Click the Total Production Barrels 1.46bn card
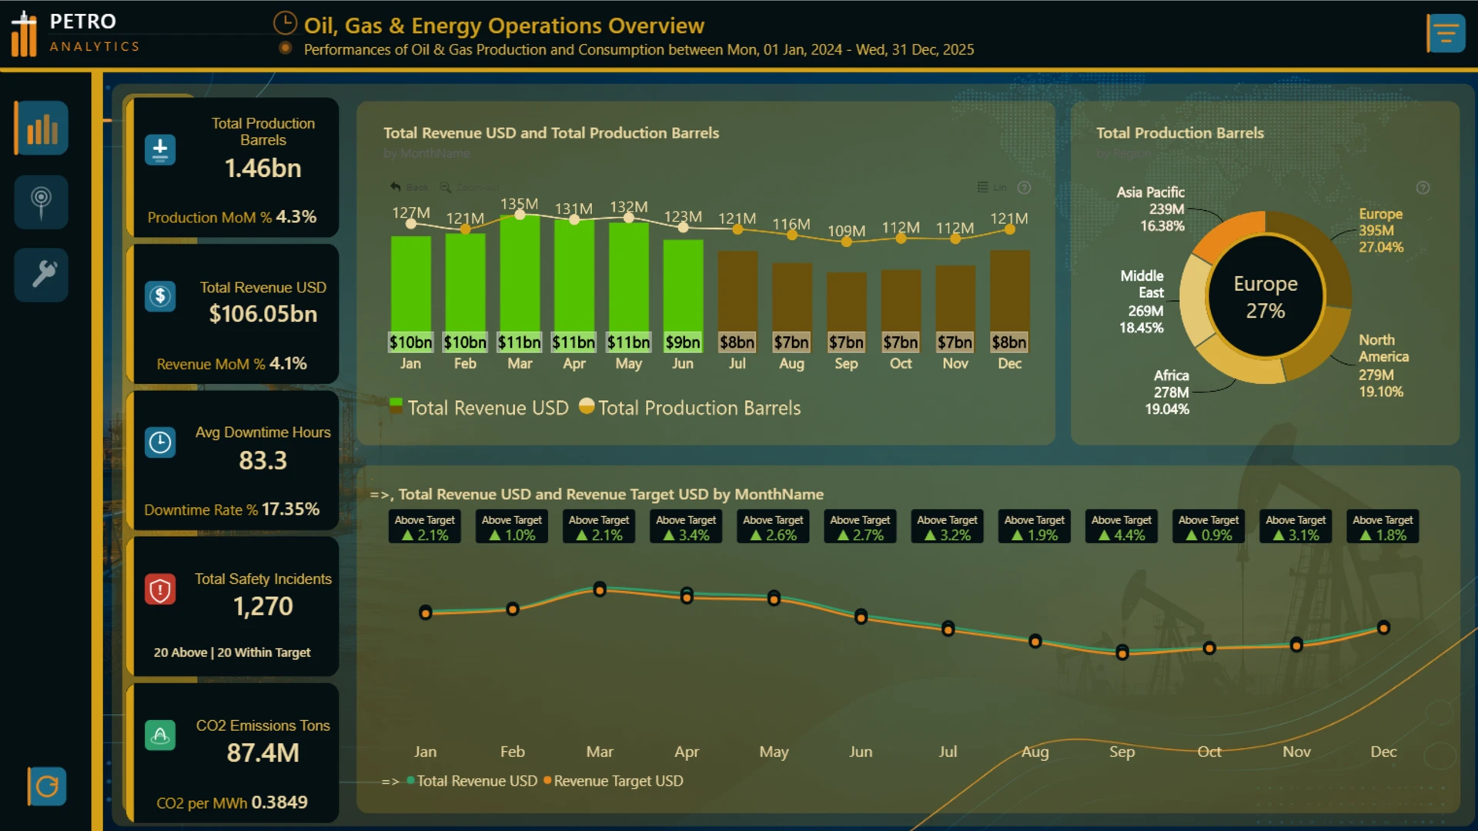1478x831 pixels. coord(234,167)
